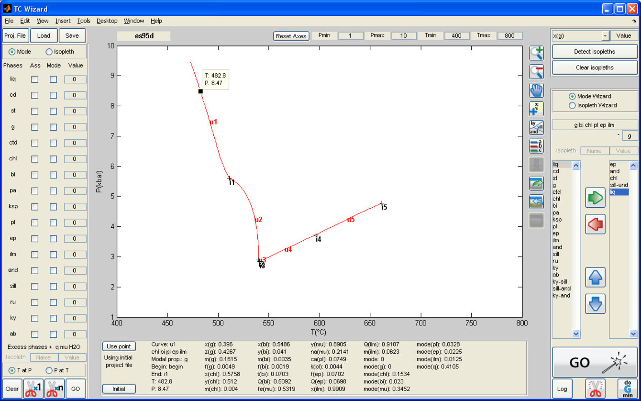The image size is (641, 401).
Task: Click the Pmax value input field
Action: [x=404, y=36]
